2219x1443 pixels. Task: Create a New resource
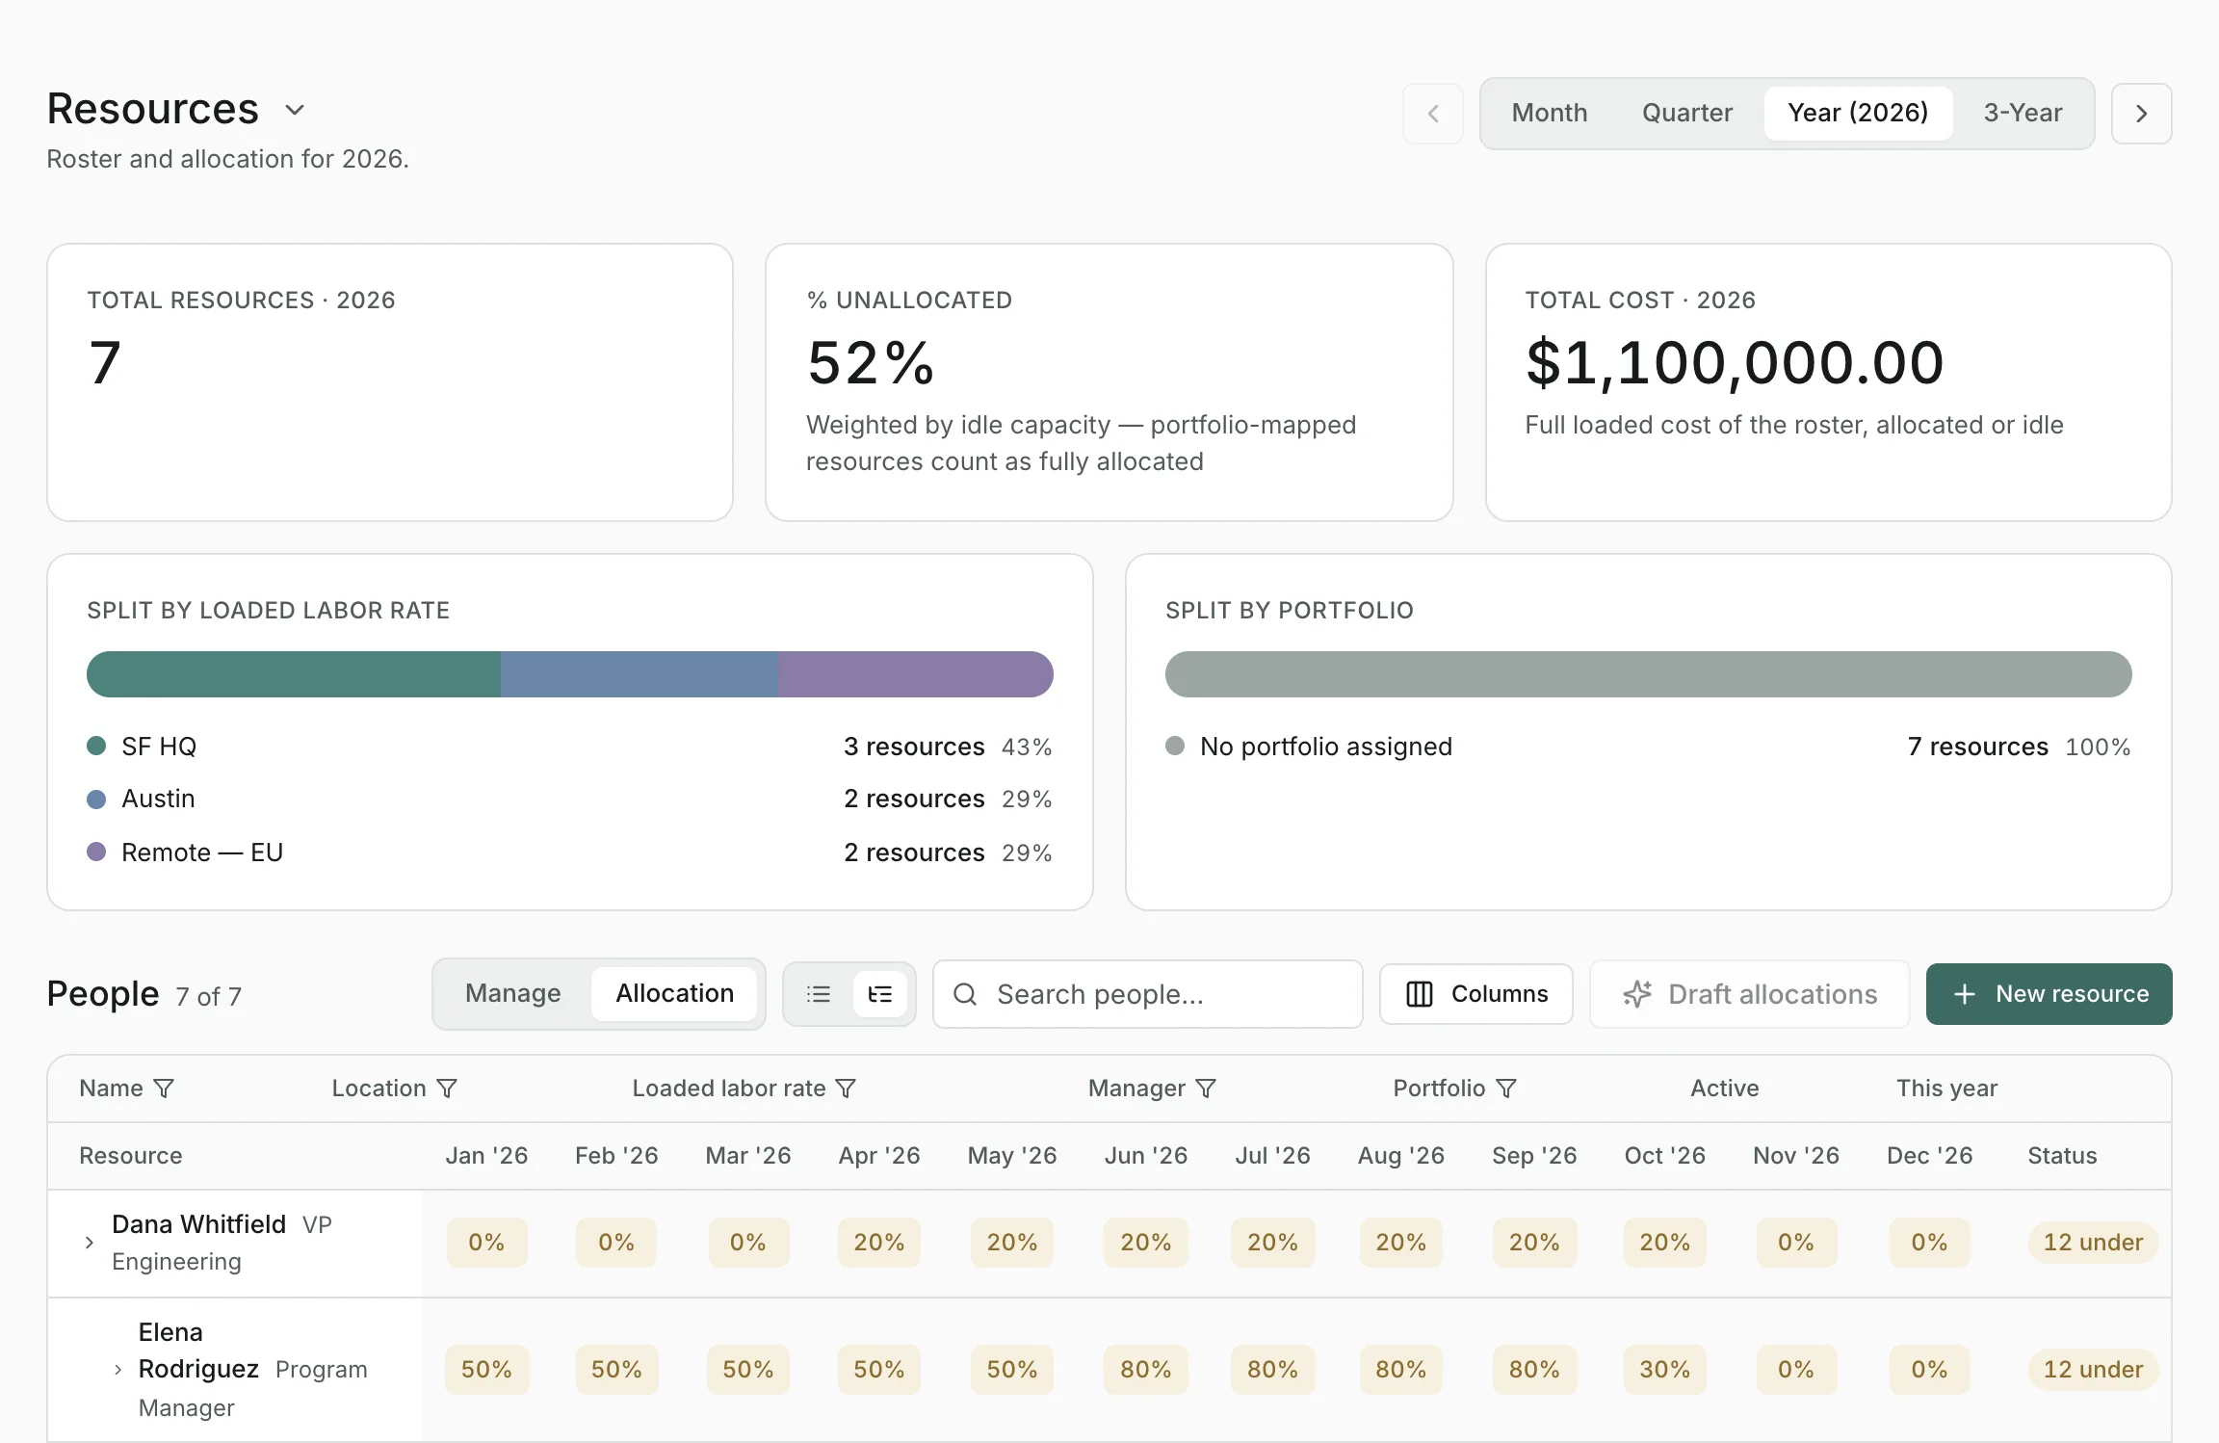(2049, 994)
